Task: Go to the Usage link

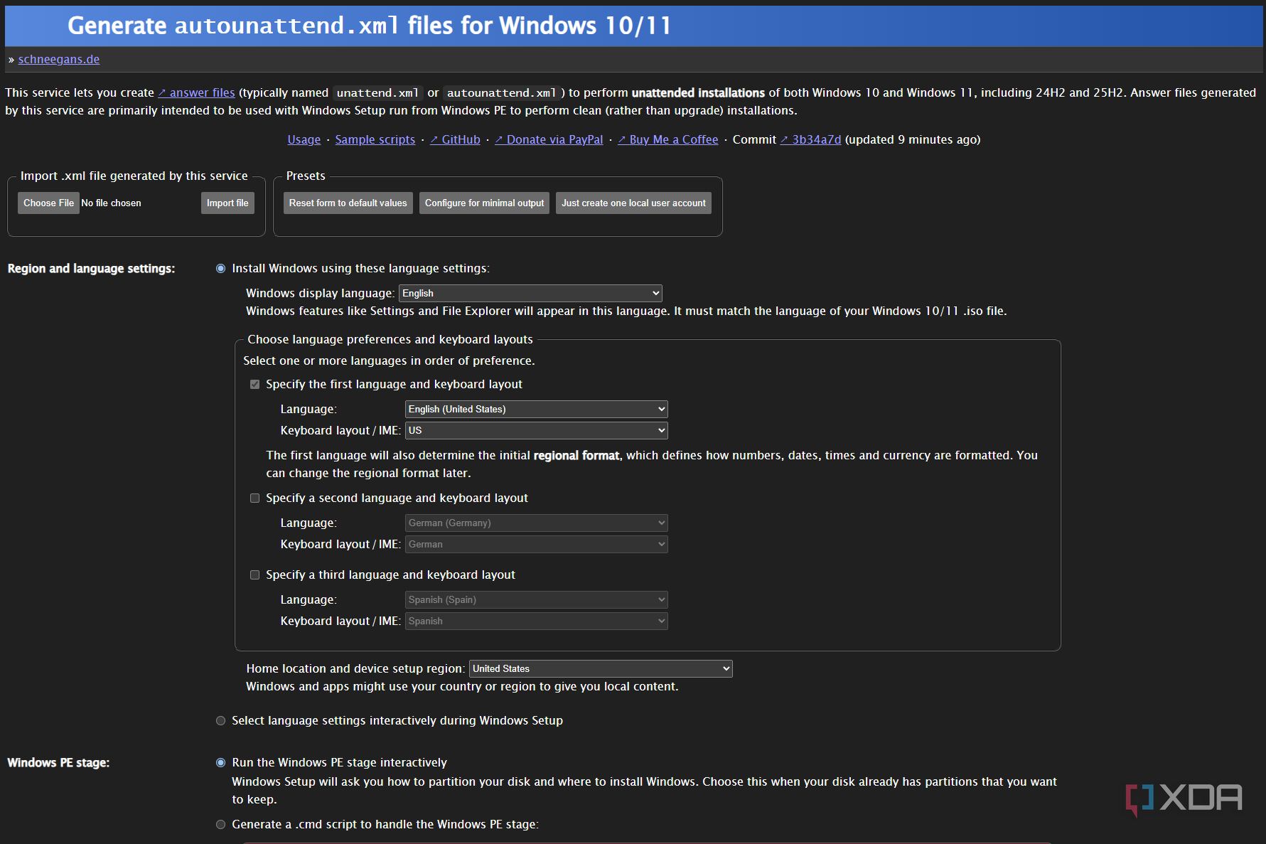Action: pyautogui.click(x=304, y=139)
